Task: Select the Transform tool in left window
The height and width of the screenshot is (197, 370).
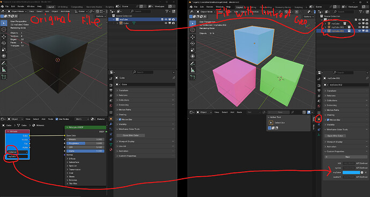Action: (x=4, y=56)
